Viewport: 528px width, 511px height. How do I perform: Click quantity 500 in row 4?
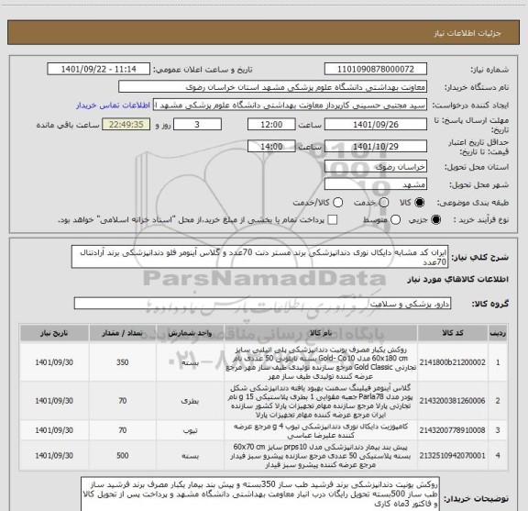(x=123, y=455)
